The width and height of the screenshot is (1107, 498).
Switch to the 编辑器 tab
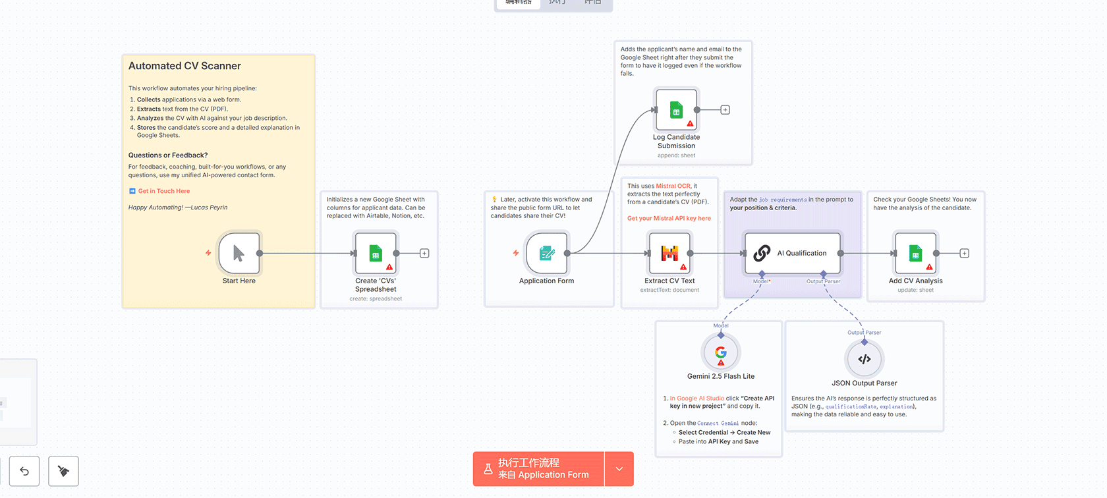518,3
